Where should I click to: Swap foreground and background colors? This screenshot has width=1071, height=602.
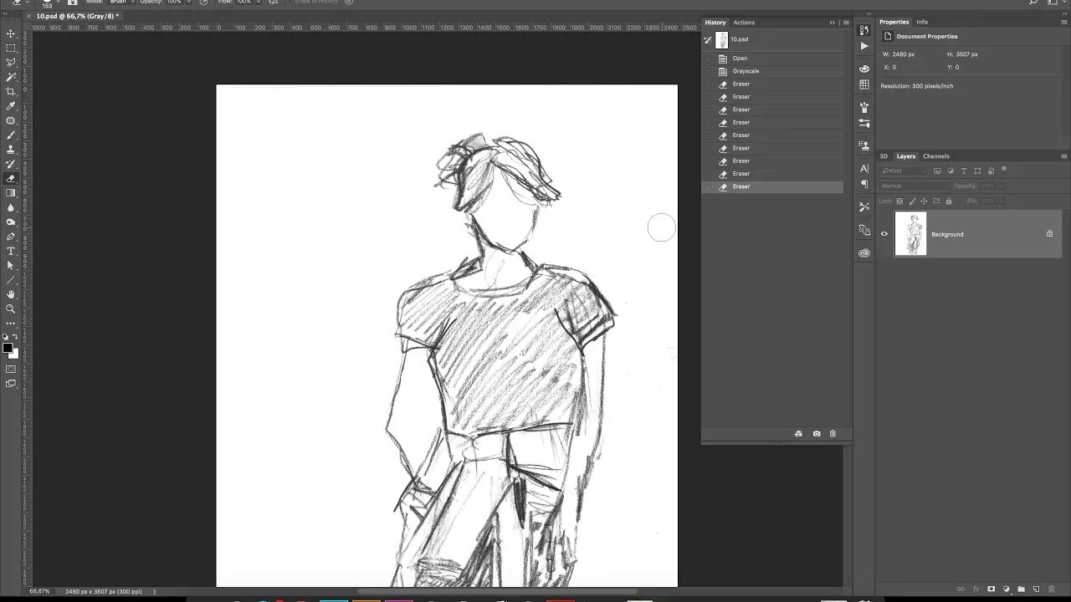pos(15,337)
